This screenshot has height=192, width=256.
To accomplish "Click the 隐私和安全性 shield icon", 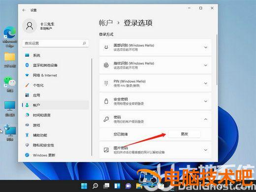I will 27,145.
